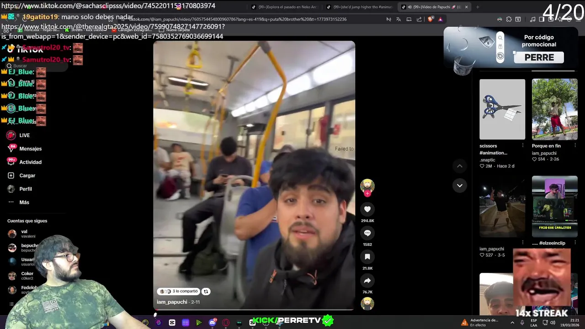This screenshot has width=585, height=329.
Task: Open a new browser tab with plus
Action: pos(478,7)
